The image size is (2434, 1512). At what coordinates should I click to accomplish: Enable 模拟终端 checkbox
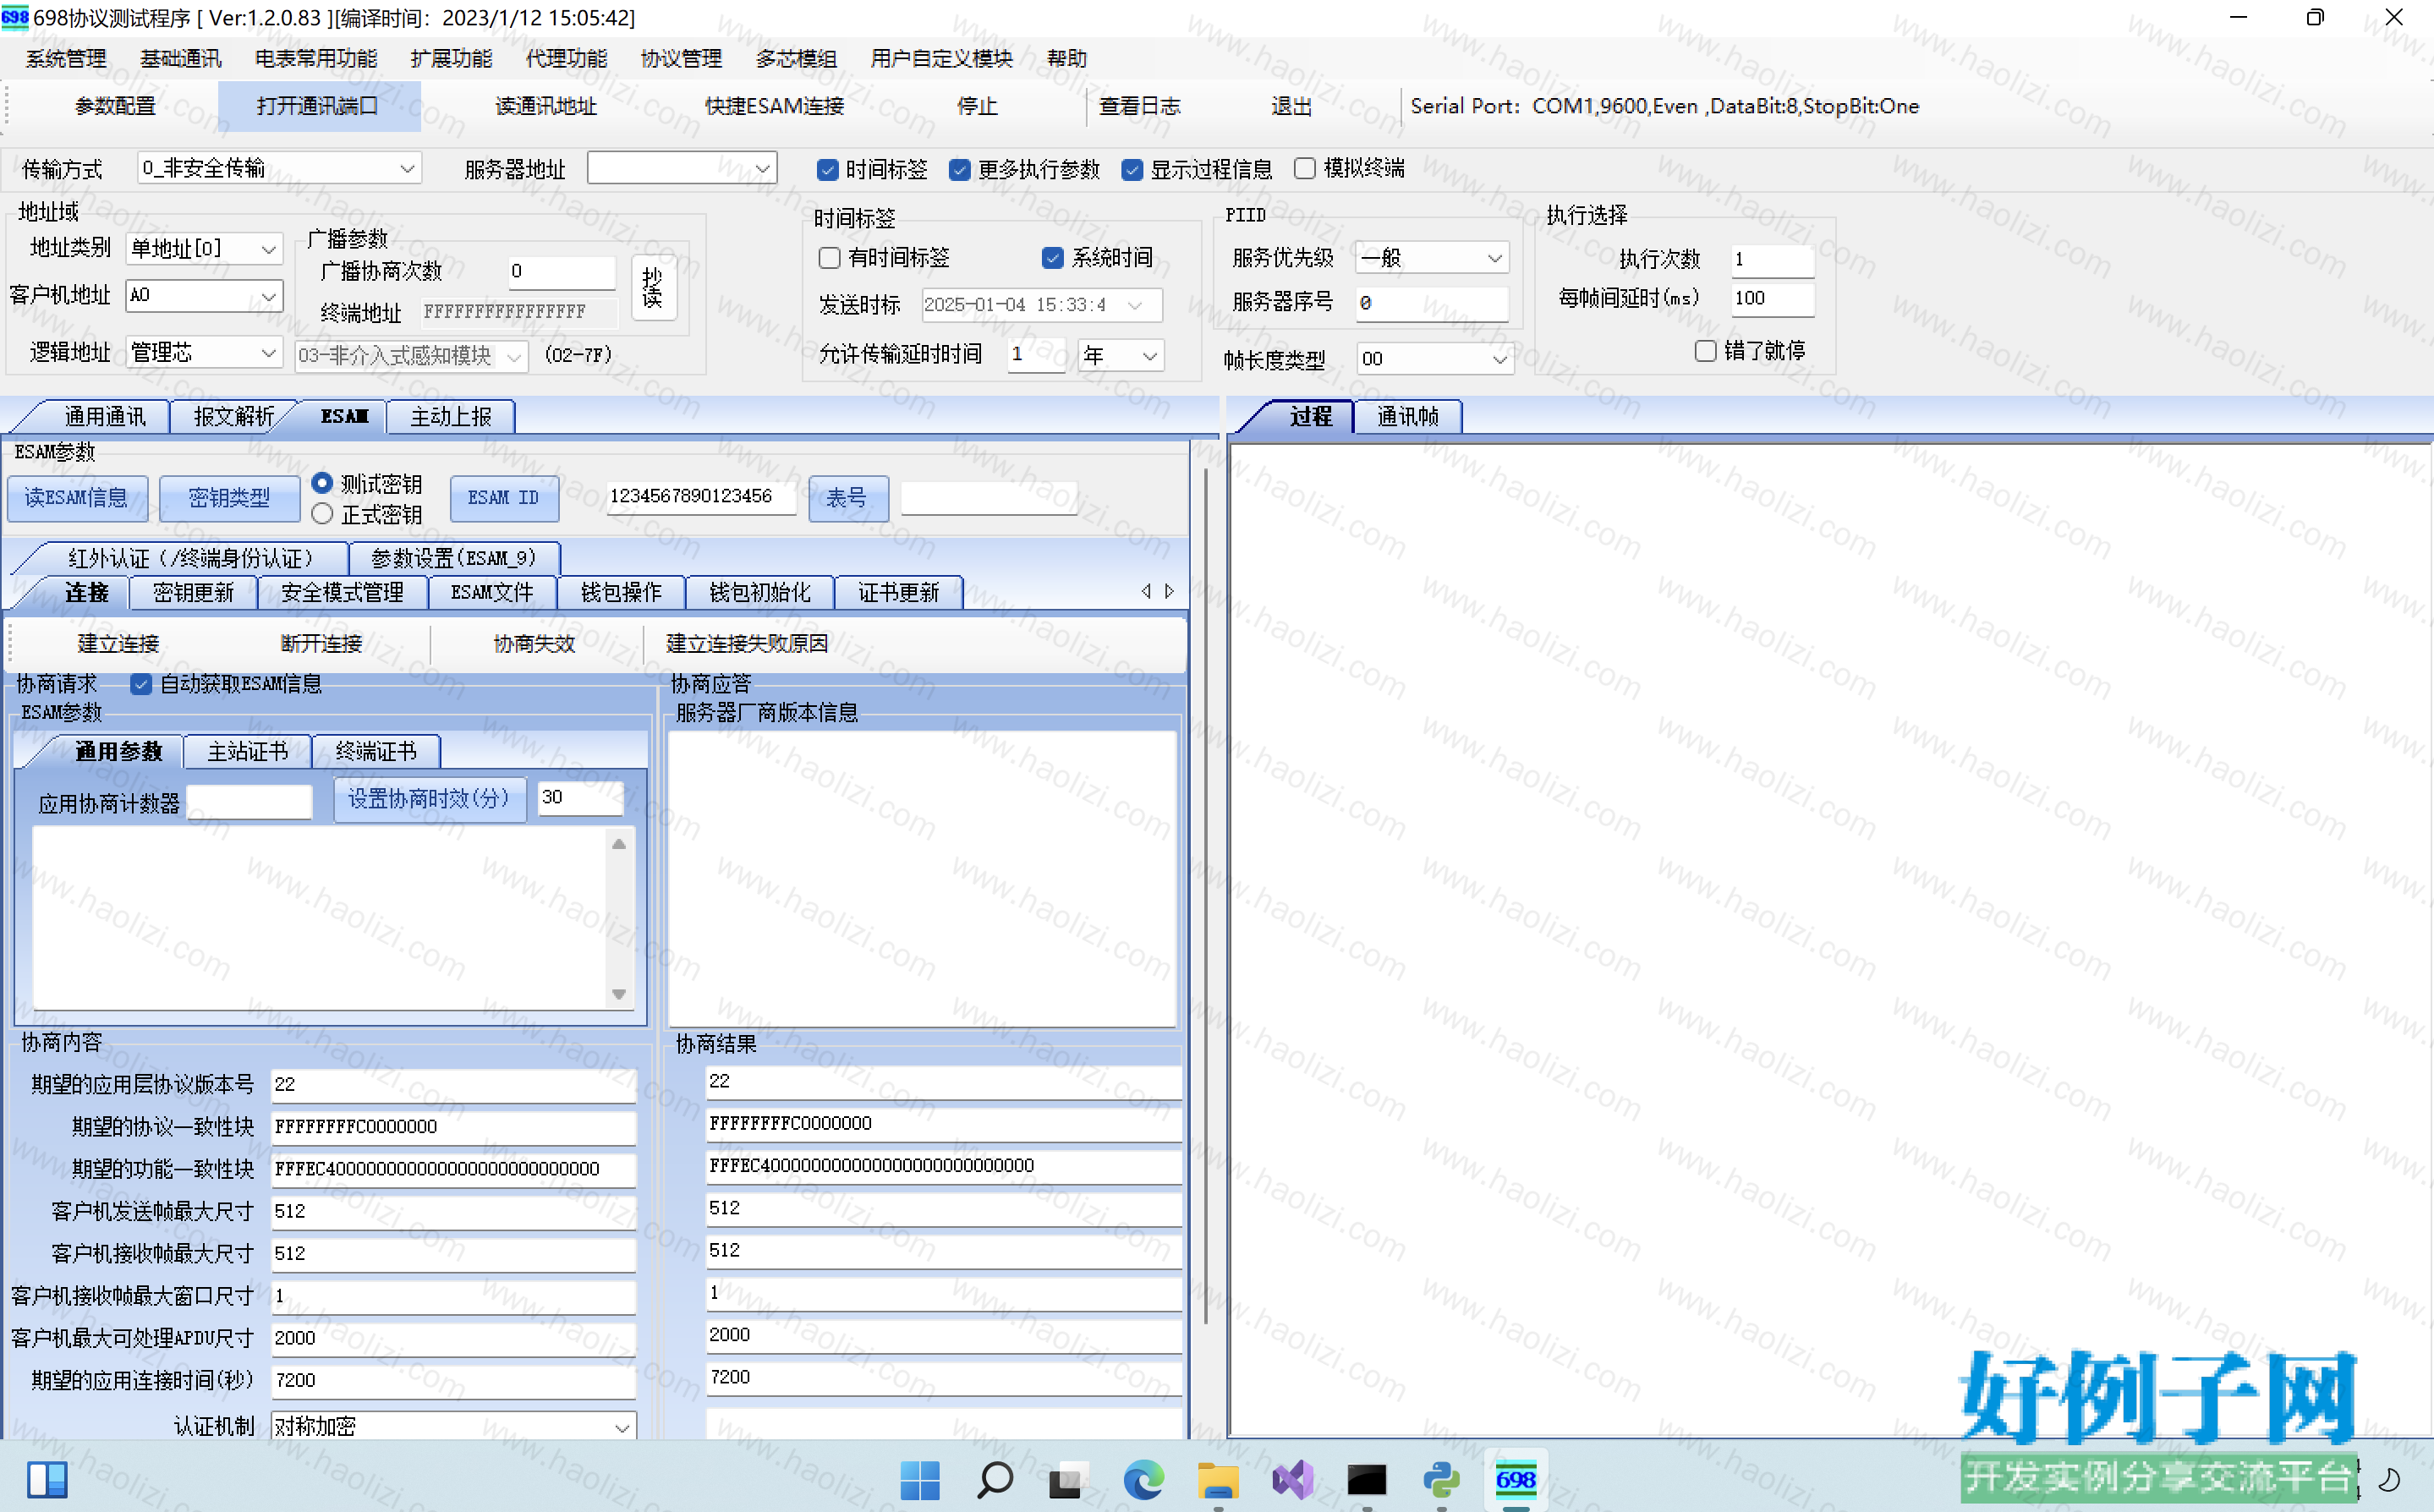pos(1305,169)
